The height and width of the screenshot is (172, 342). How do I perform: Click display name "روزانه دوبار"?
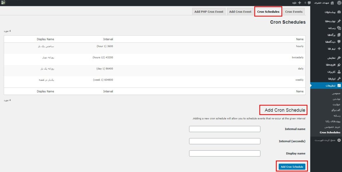click(48, 57)
